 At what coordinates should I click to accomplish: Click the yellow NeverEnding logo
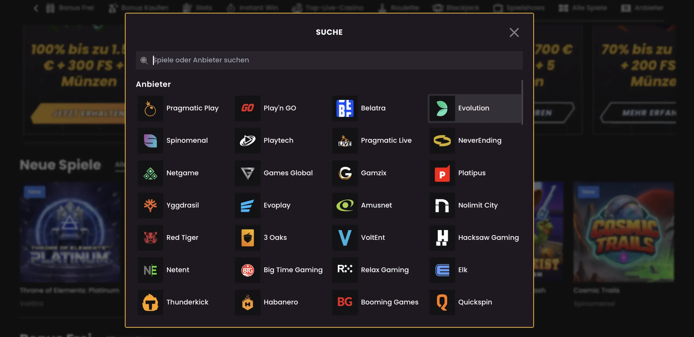[x=442, y=140]
